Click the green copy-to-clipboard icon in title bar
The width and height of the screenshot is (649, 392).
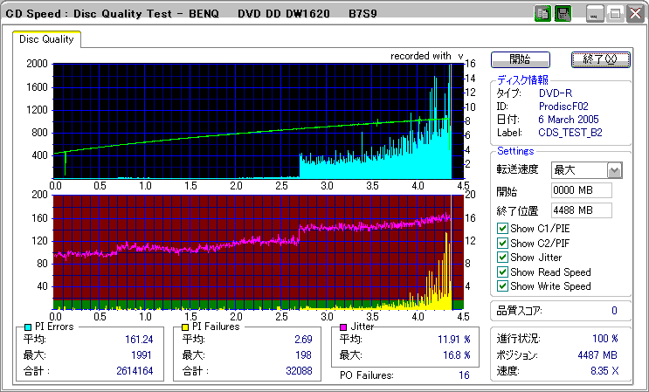pyautogui.click(x=542, y=14)
